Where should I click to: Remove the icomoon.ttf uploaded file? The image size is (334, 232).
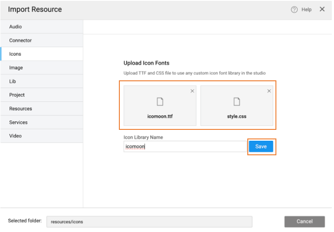(x=192, y=91)
